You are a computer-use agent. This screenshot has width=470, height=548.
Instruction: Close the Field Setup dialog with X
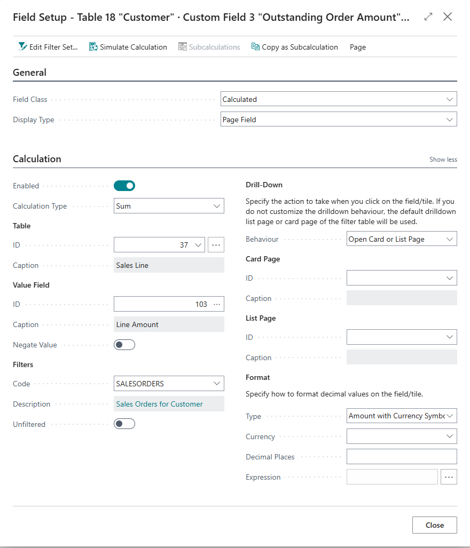[448, 17]
